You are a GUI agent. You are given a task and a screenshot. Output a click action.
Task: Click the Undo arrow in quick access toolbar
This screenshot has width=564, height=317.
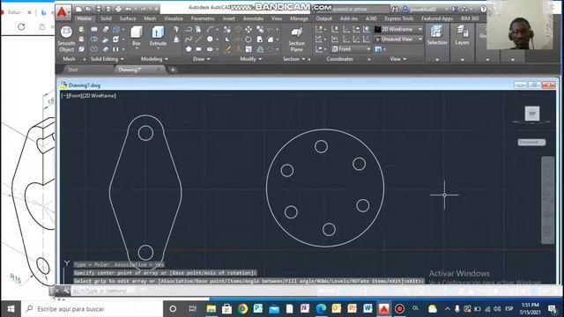tap(128, 9)
